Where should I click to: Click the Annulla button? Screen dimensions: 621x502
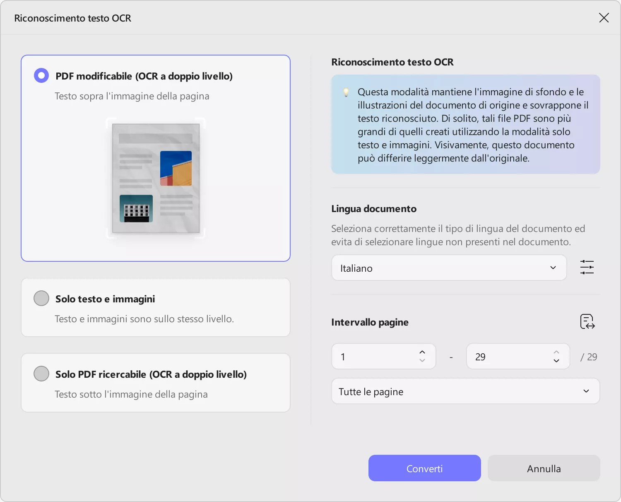[544, 468]
